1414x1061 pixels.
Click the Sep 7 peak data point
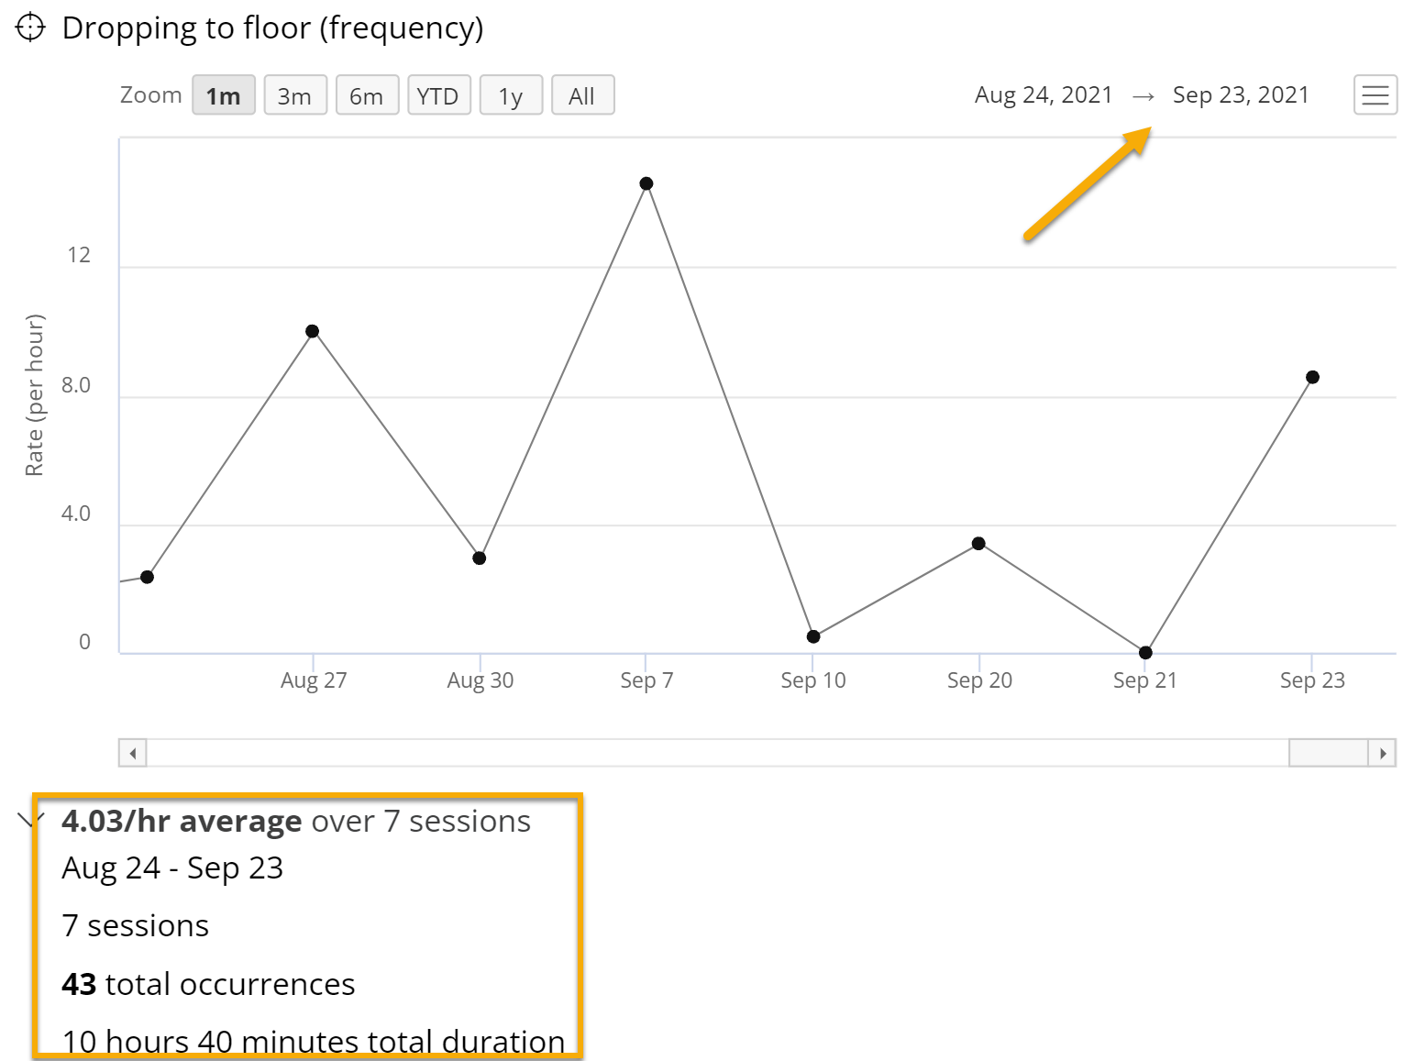[646, 183]
